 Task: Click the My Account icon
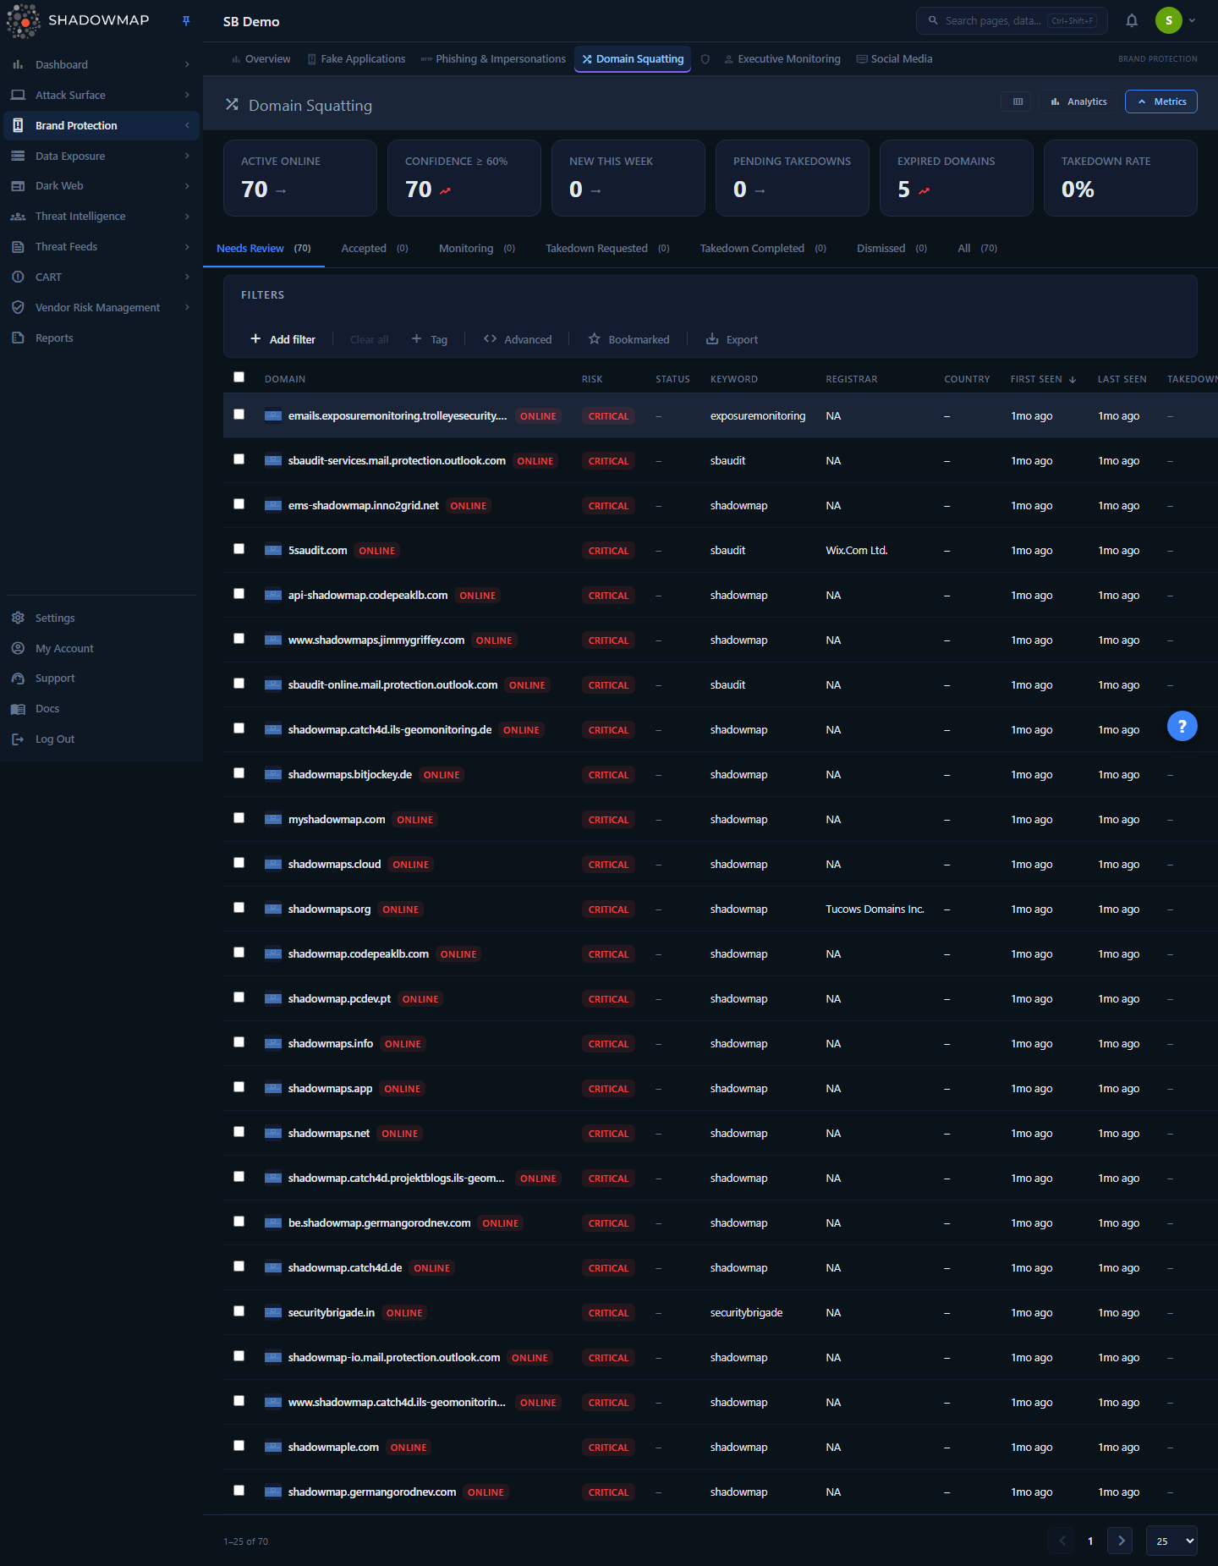click(18, 648)
